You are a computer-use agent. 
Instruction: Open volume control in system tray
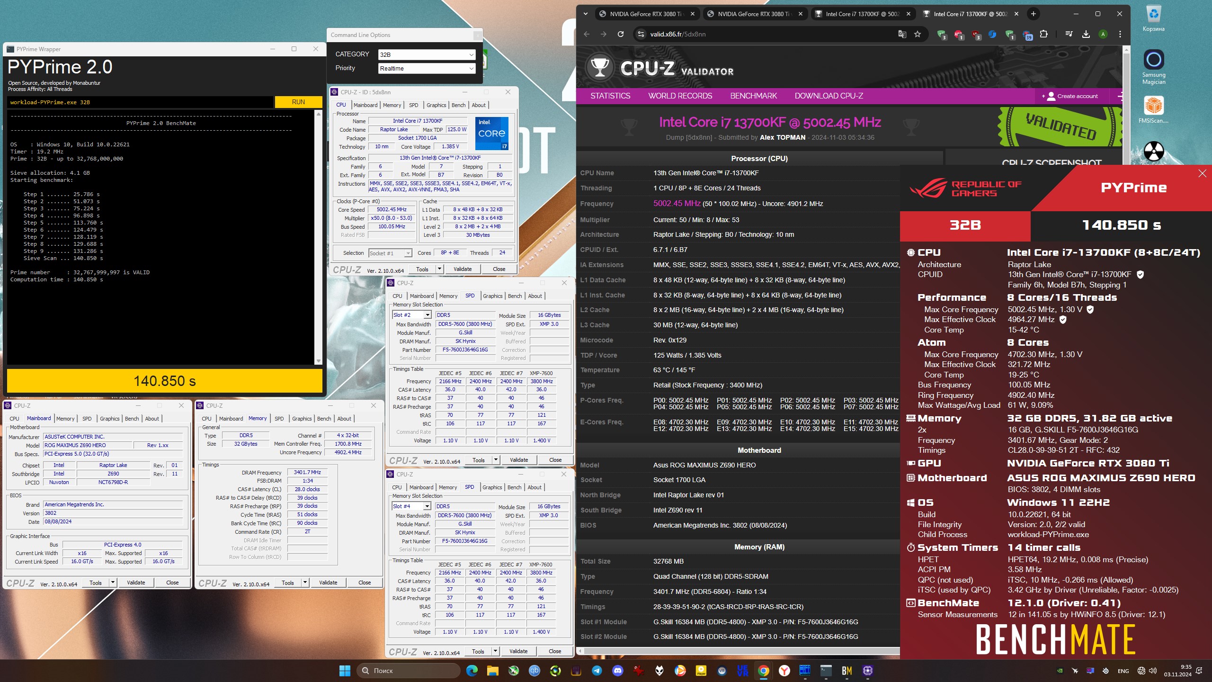(x=1152, y=671)
